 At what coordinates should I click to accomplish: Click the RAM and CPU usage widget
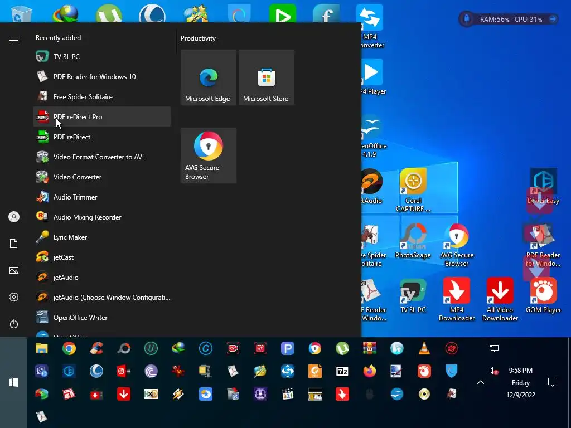coord(509,19)
